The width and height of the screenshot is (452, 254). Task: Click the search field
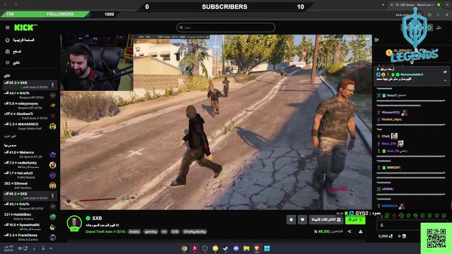coord(226,28)
